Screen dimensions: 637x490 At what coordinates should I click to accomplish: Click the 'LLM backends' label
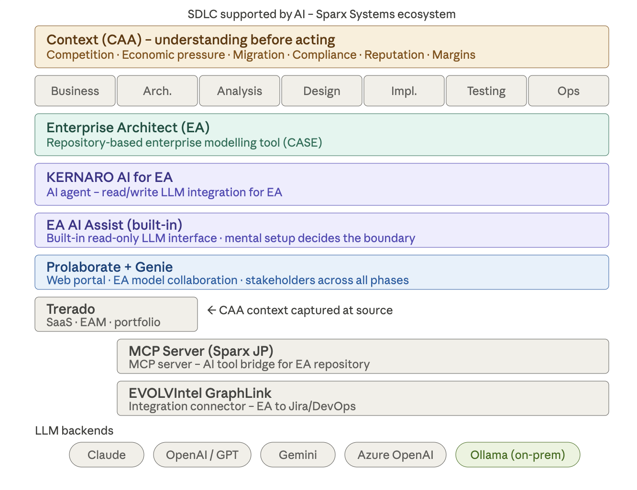(x=74, y=430)
